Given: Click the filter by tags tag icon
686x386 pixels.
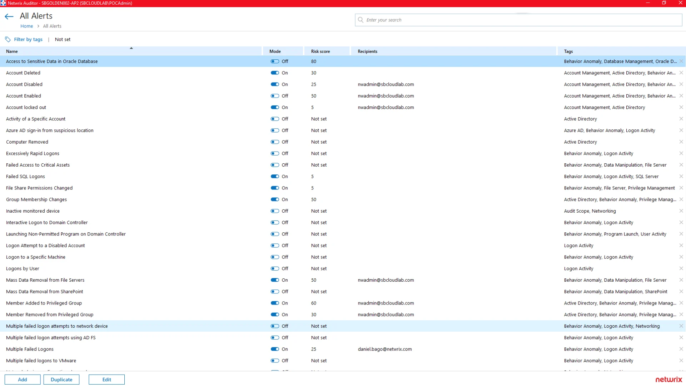Looking at the screenshot, I should tap(8, 39).
